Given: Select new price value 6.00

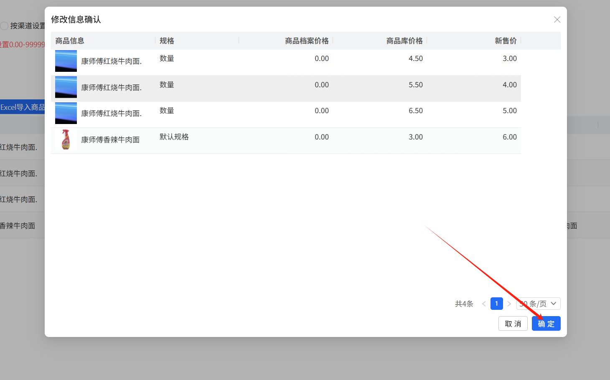Looking at the screenshot, I should (510, 137).
